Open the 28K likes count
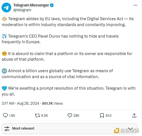 (x=76, y=115)
